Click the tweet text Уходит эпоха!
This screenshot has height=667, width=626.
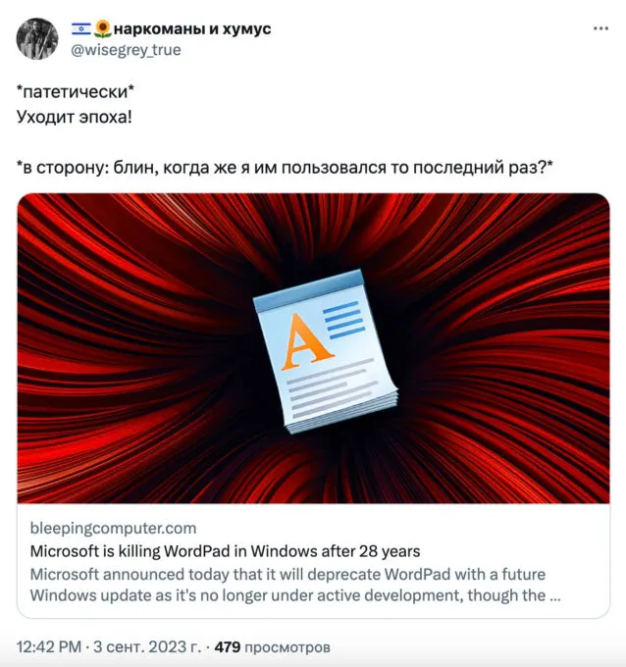point(75,117)
